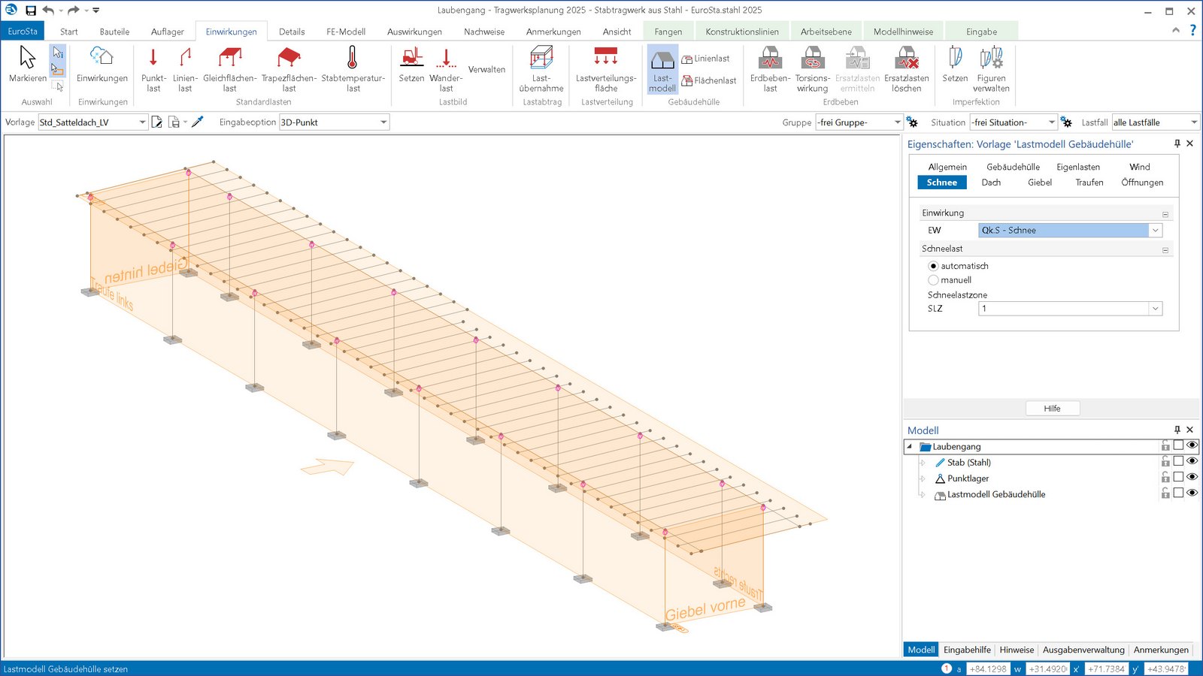
Task: Switch to the FE-Modell ribbon tab
Action: [x=345, y=32]
